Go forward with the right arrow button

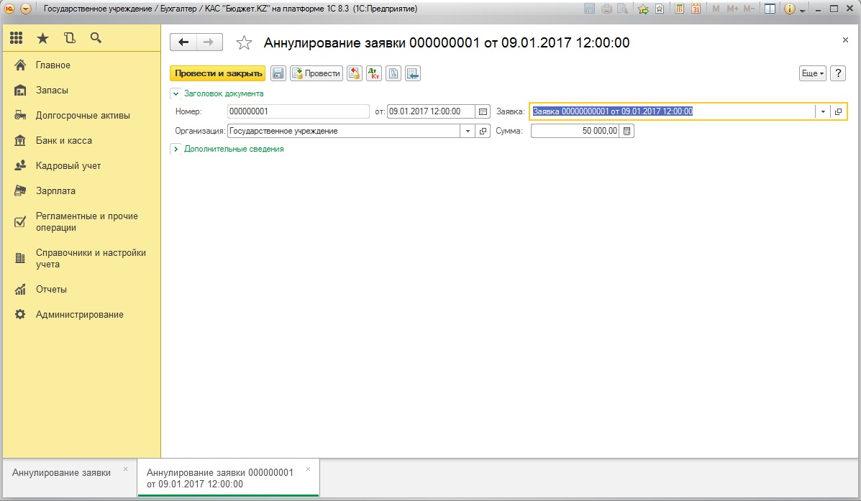209,42
